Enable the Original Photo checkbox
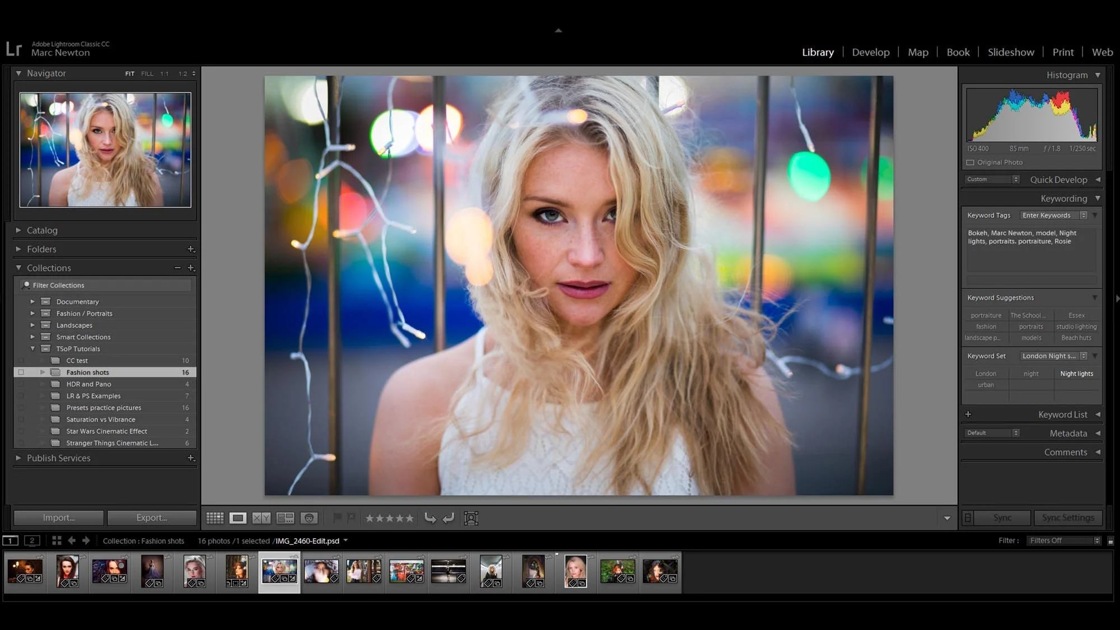This screenshot has height=630, width=1120. point(970,162)
